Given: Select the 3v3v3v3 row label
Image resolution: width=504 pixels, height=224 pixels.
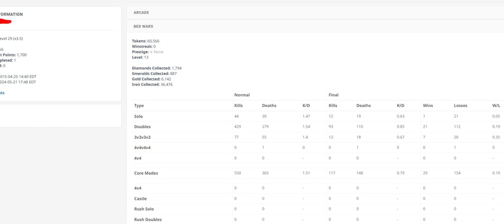Looking at the screenshot, I should [x=142, y=137].
